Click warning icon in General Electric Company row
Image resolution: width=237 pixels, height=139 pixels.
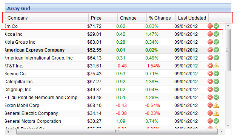click(216, 113)
